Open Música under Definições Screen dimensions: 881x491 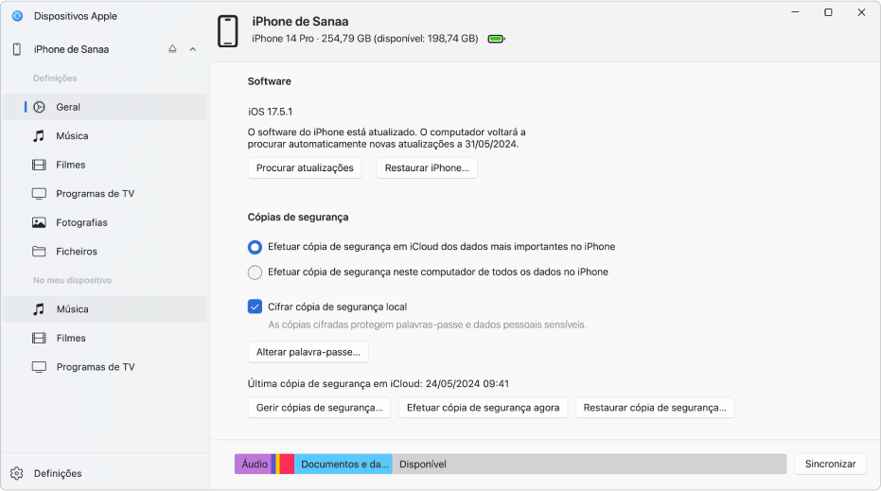click(104, 136)
